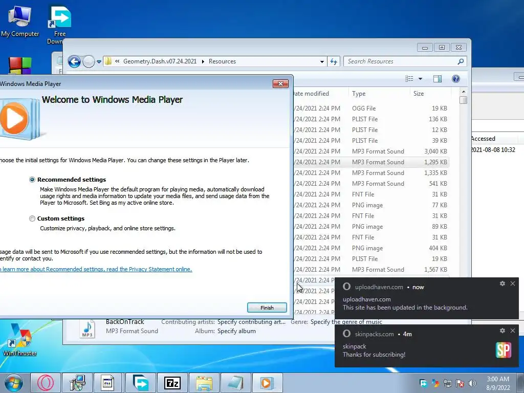The image size is (524, 393).
Task: Show hidden breadcrumb locations via double chevron
Action: (117, 61)
